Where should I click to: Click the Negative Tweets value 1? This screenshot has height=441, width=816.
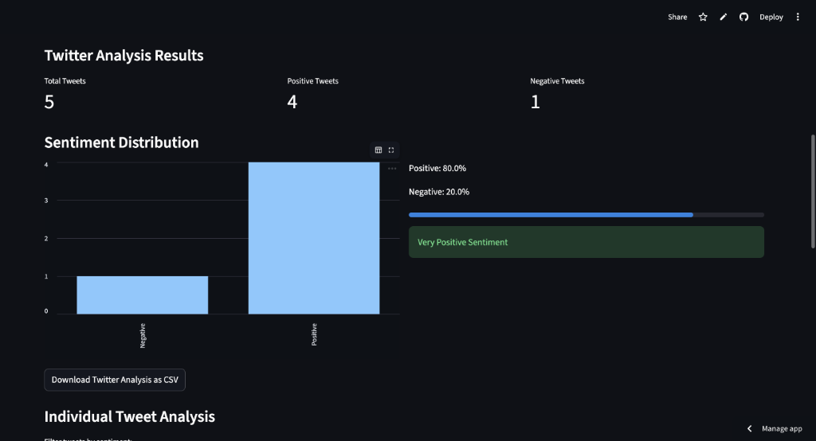pos(535,102)
